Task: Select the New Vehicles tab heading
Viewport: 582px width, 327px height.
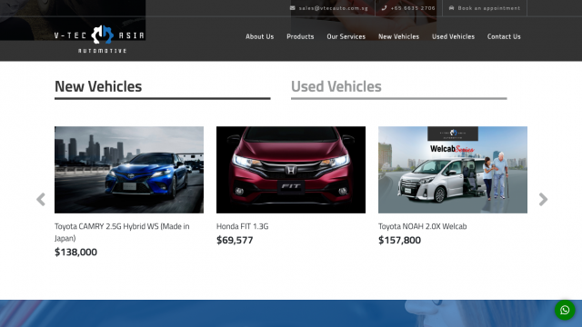Action: click(x=98, y=86)
